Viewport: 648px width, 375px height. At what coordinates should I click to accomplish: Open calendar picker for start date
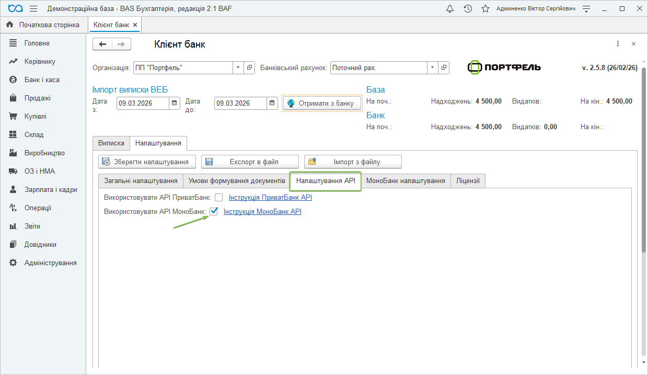175,103
